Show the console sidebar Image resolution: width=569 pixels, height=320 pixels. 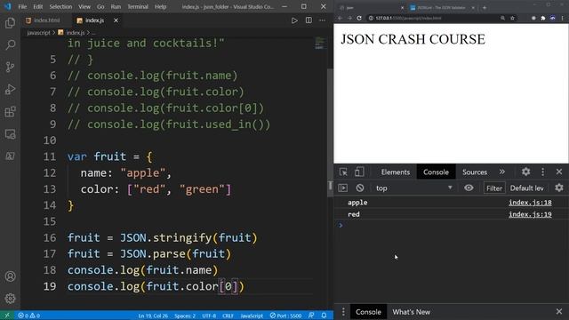(x=343, y=188)
